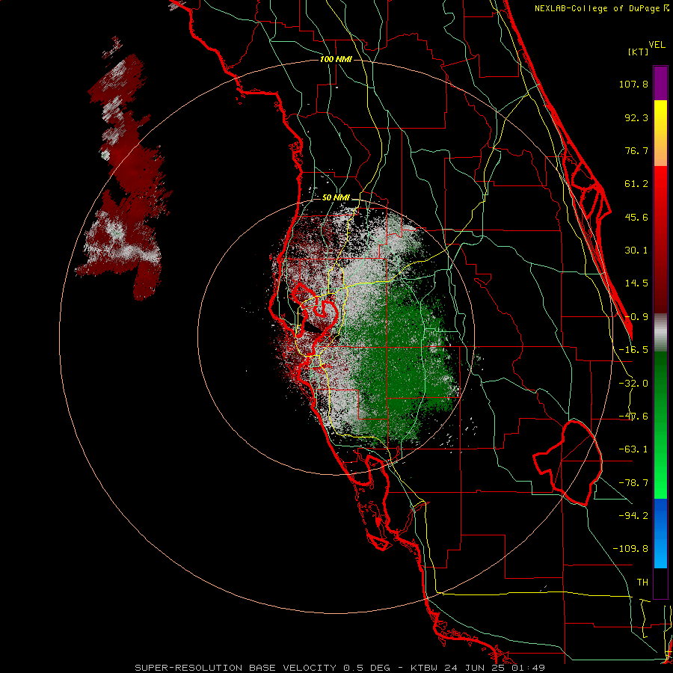Click the gray near-zero segment of the color bar
Image resolution: width=673 pixels, height=673 pixels.
(660, 332)
